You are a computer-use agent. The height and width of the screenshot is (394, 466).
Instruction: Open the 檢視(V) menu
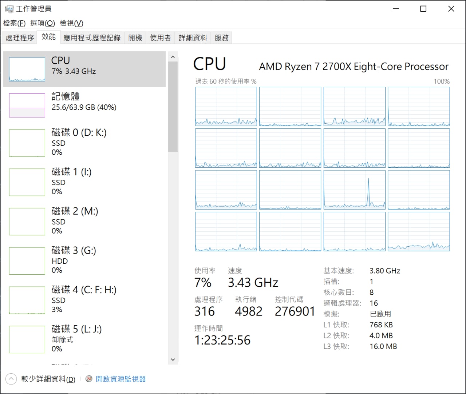point(71,23)
